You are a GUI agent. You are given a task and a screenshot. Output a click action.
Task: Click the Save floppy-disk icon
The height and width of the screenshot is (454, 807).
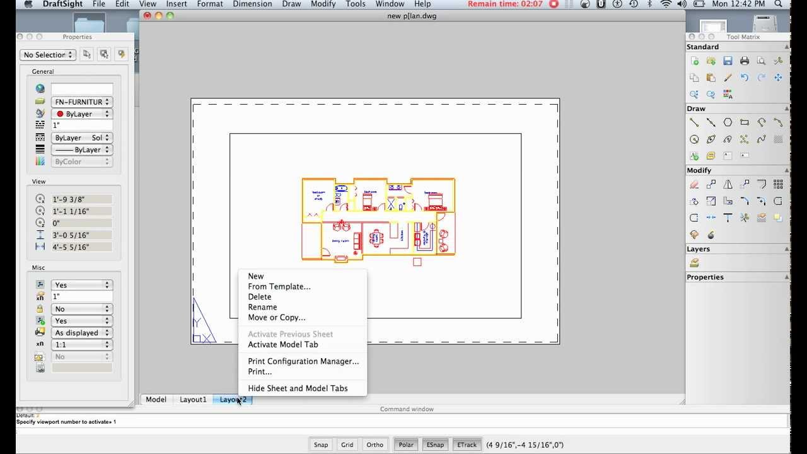728,61
